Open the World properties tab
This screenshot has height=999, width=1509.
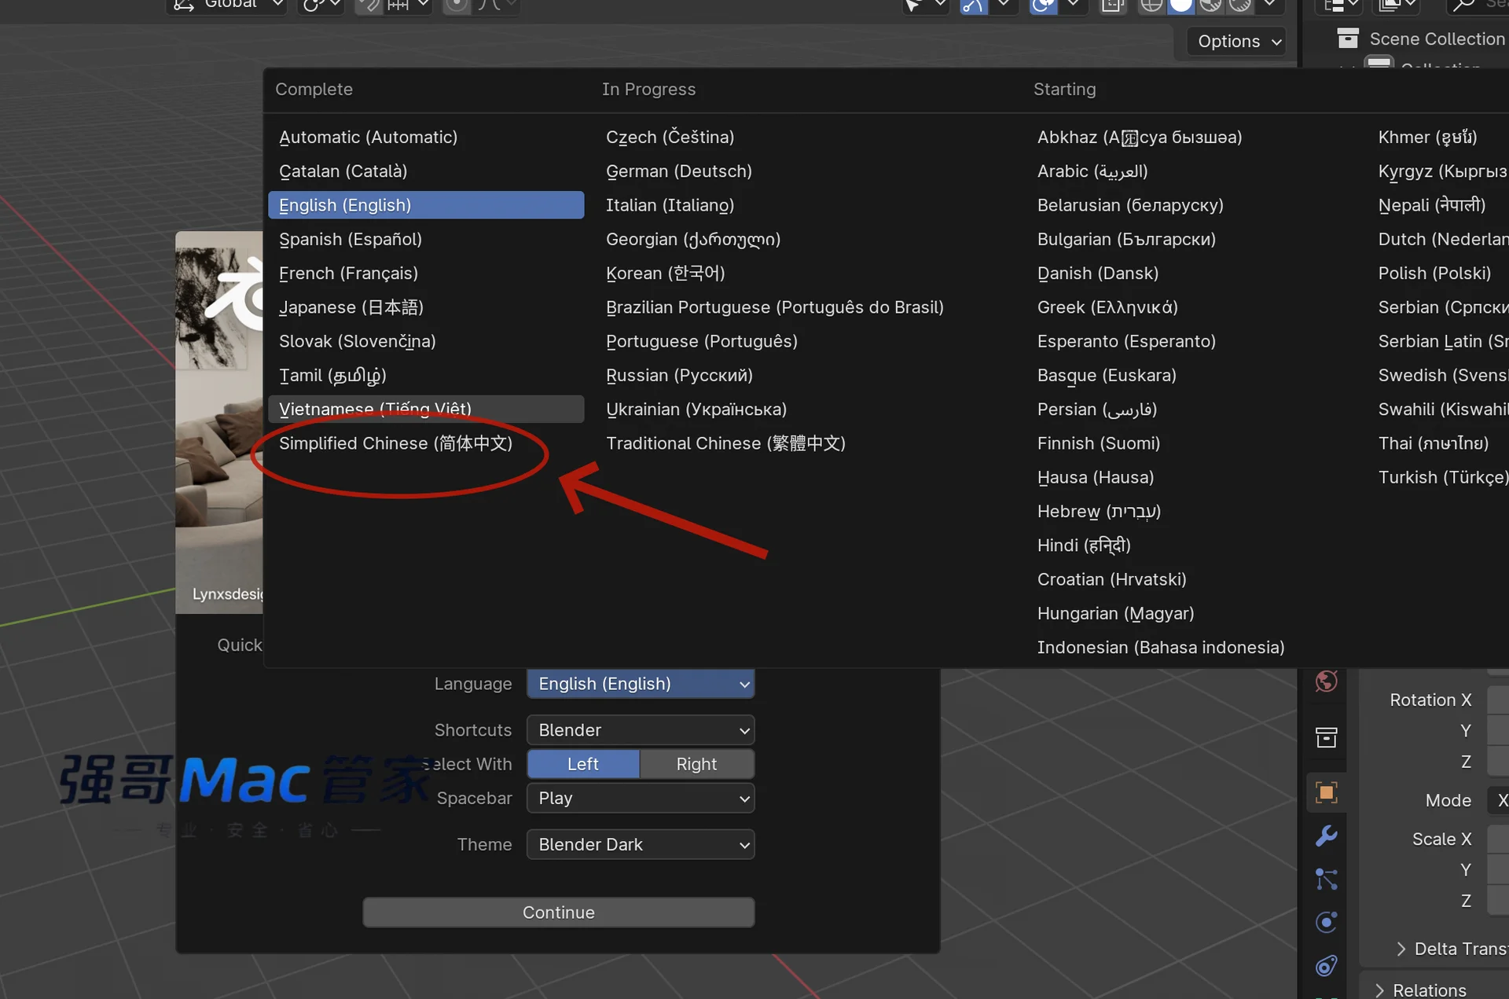coord(1326,681)
